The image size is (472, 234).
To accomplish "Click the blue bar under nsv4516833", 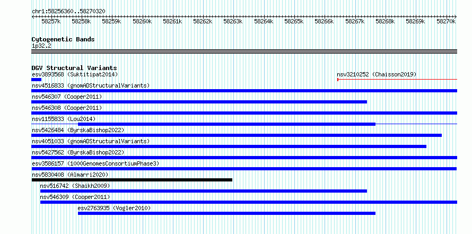I will coord(244,91).
